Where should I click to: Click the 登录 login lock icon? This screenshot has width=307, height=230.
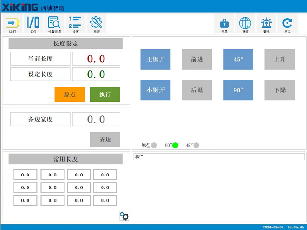(x=224, y=24)
